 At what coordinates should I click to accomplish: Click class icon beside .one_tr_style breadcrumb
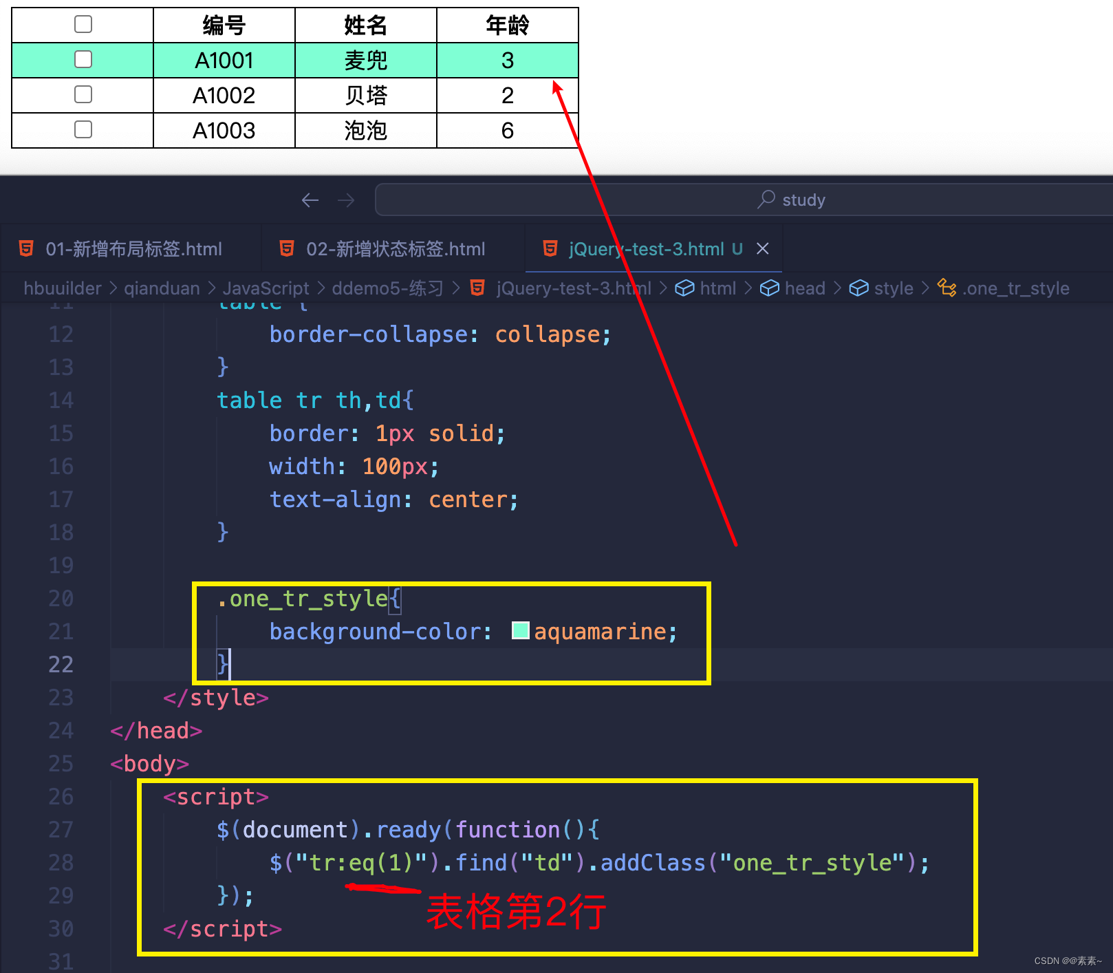pyautogui.click(x=947, y=288)
